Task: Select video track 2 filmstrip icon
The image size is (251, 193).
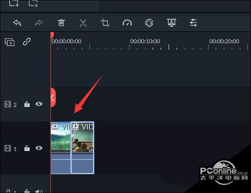Action: 8,104
